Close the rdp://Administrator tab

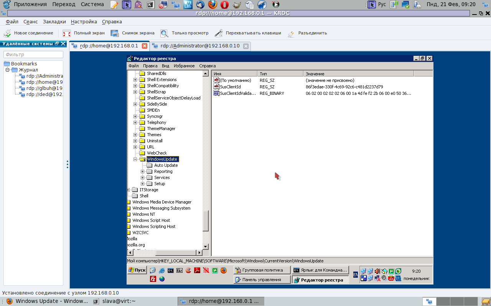click(246, 46)
